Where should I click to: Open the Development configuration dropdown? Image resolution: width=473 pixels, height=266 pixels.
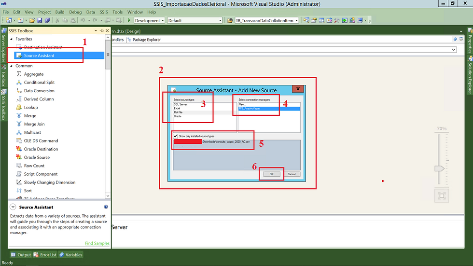coord(163,20)
